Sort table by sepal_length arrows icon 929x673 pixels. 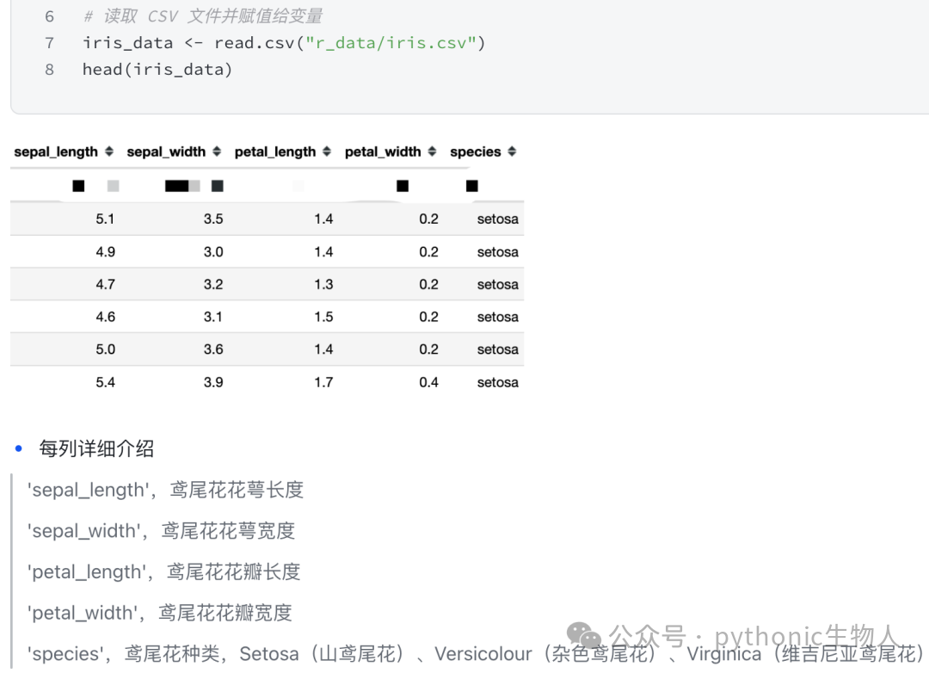tap(109, 151)
